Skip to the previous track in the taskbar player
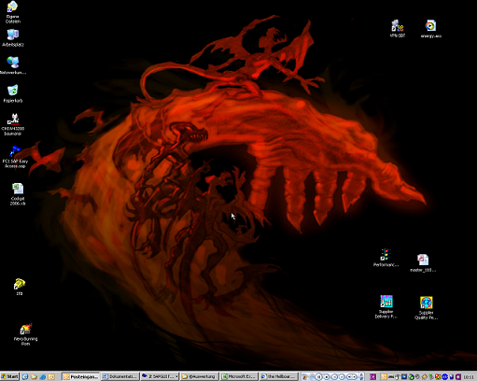477x381 pixels. (334, 377)
